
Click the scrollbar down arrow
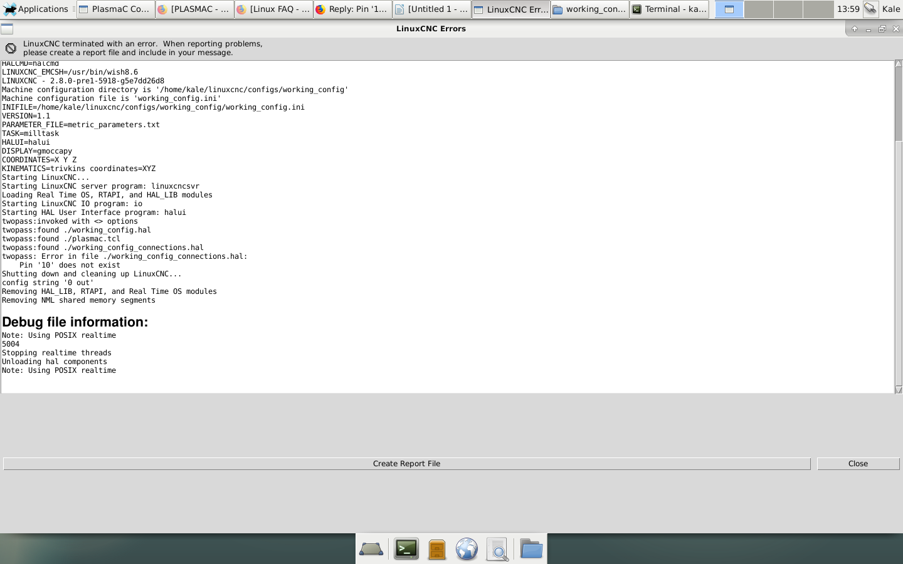click(899, 390)
